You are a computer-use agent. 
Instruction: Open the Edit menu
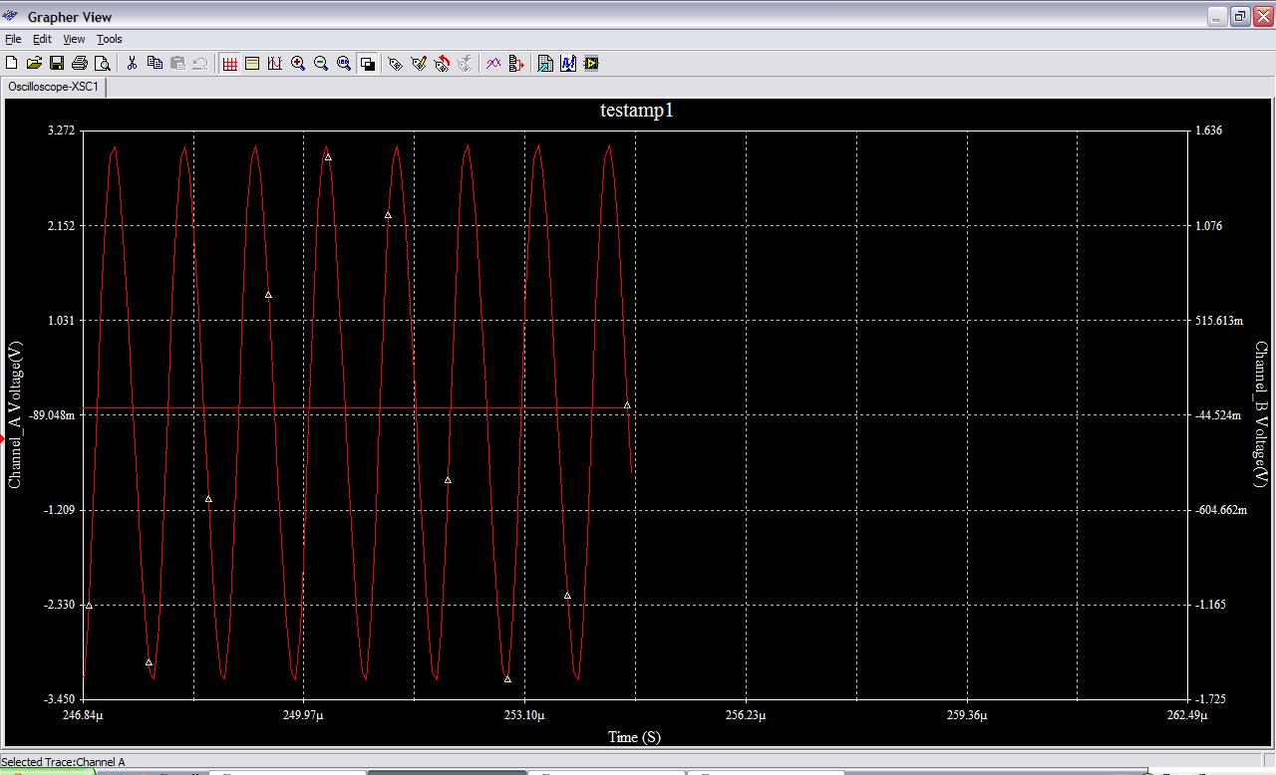[x=42, y=39]
